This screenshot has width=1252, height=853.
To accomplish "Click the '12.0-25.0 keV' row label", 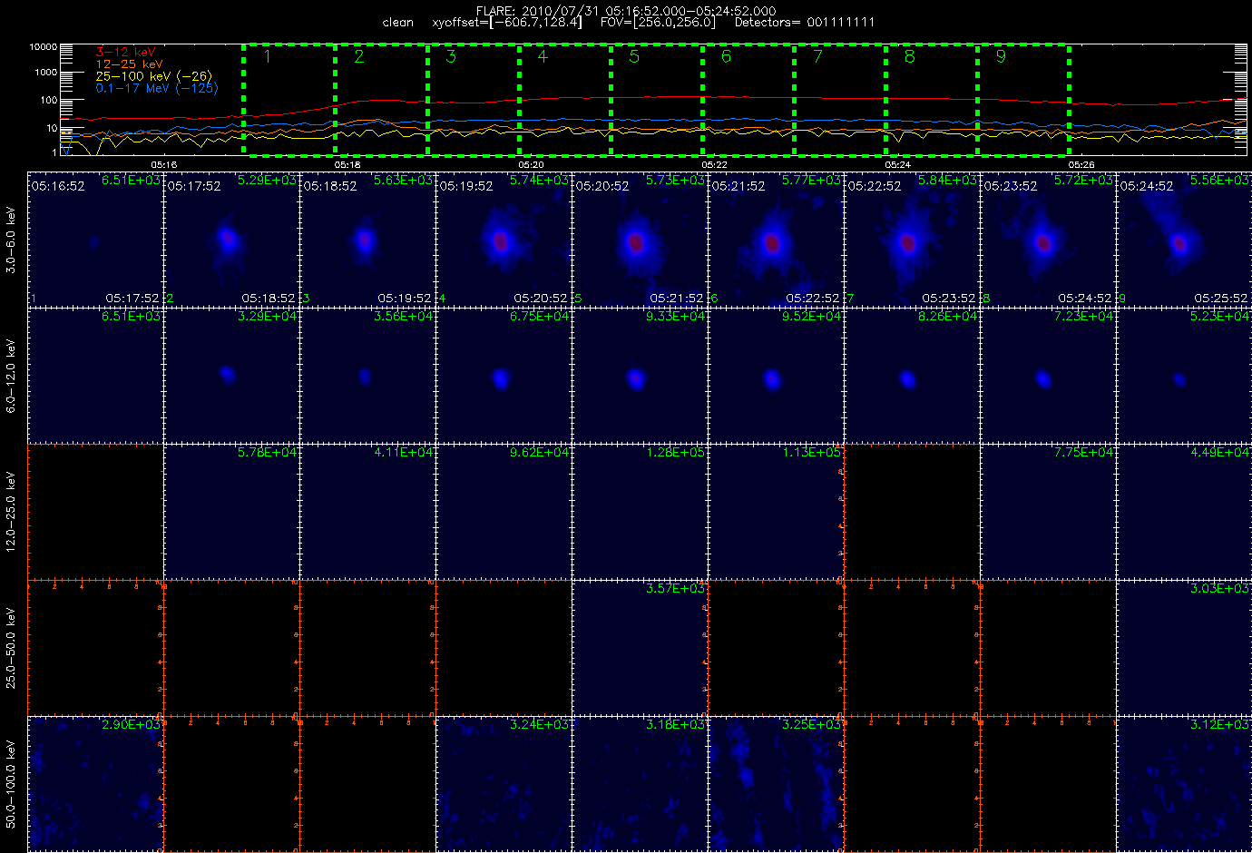I will coord(11,512).
